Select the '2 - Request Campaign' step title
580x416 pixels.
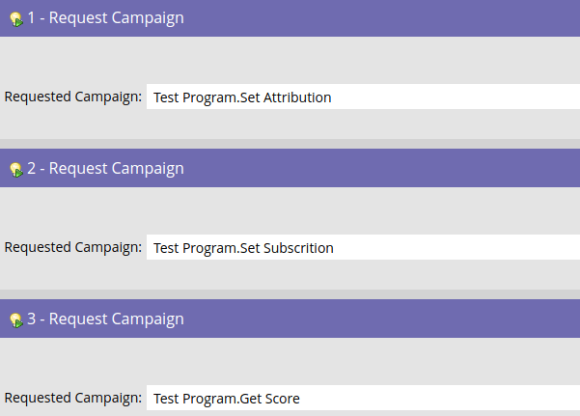tap(106, 168)
